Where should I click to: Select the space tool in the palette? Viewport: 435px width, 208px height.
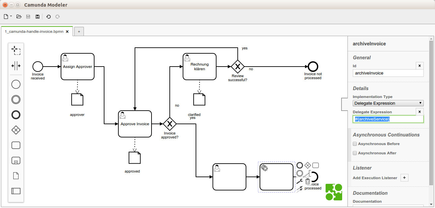tap(16, 66)
